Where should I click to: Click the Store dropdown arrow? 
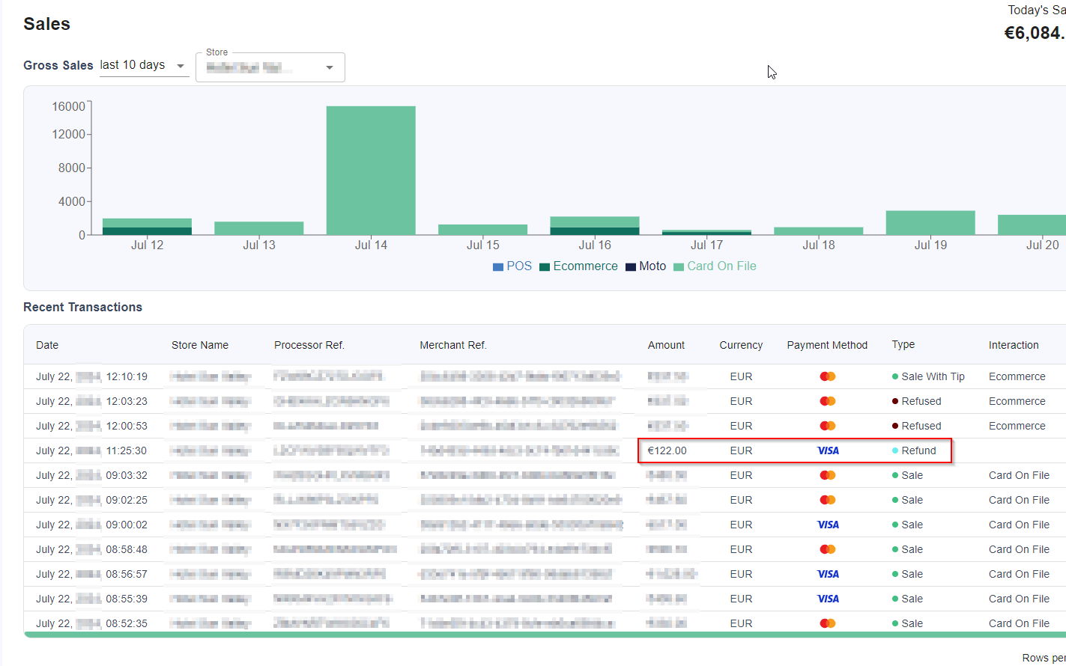(x=330, y=67)
